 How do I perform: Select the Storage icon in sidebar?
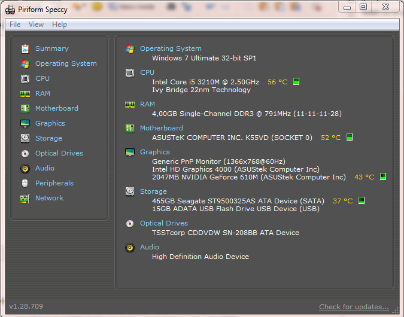click(25, 138)
